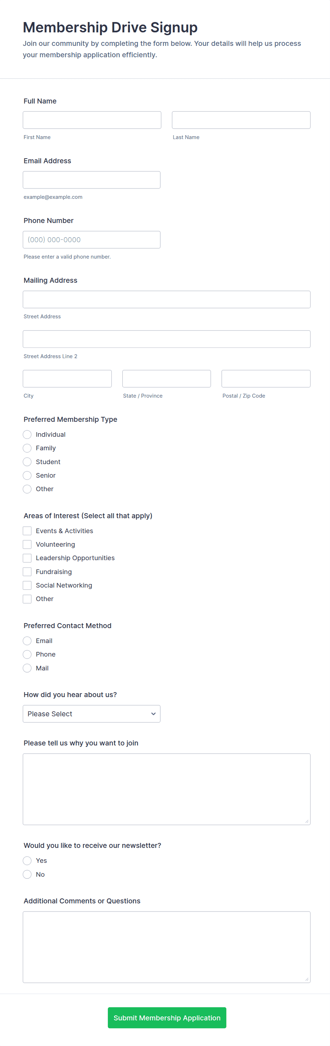The image size is (330, 1046).
Task: Tick the Volunteering checkbox
Action: [27, 544]
